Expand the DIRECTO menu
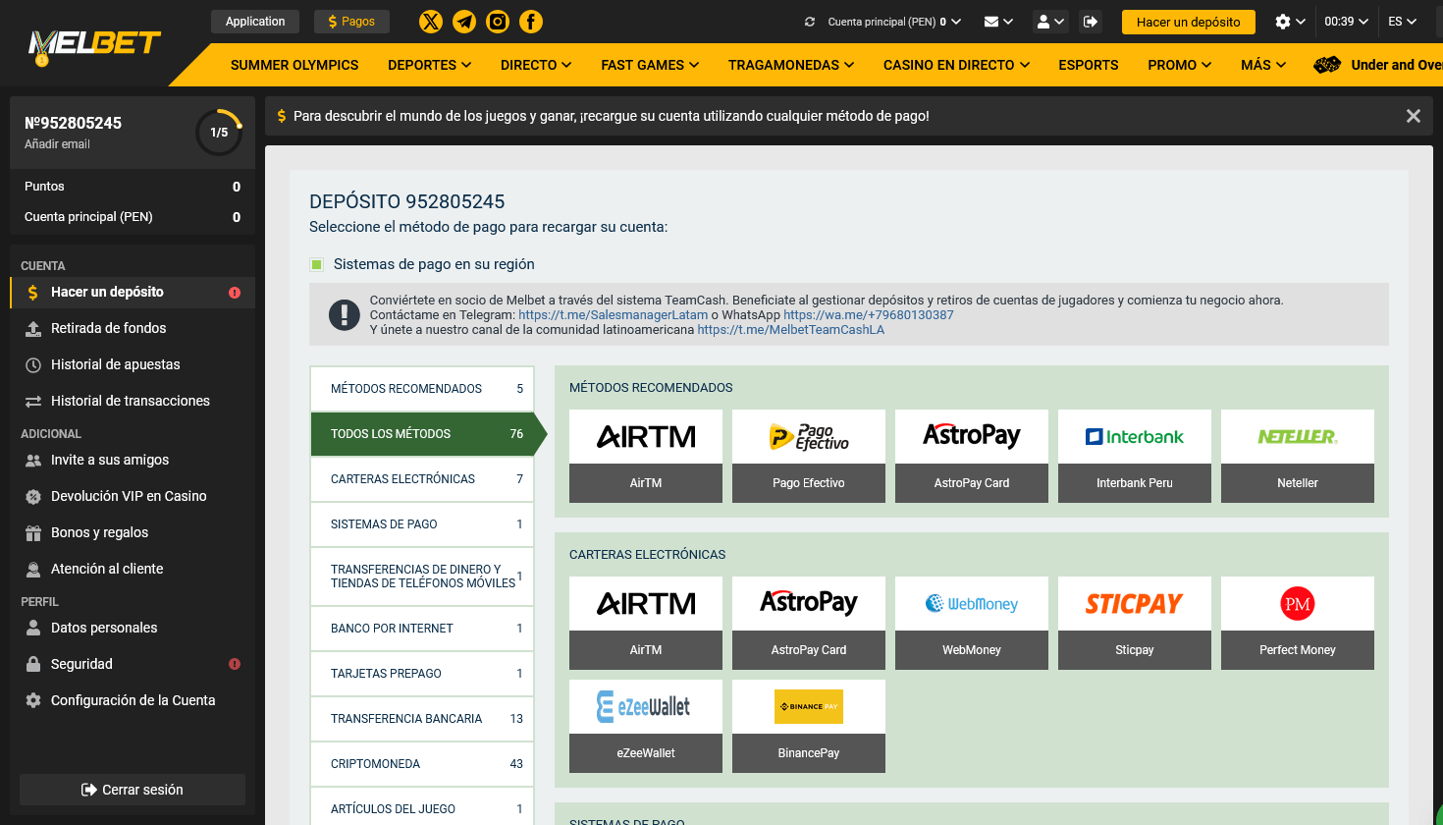 pos(536,65)
